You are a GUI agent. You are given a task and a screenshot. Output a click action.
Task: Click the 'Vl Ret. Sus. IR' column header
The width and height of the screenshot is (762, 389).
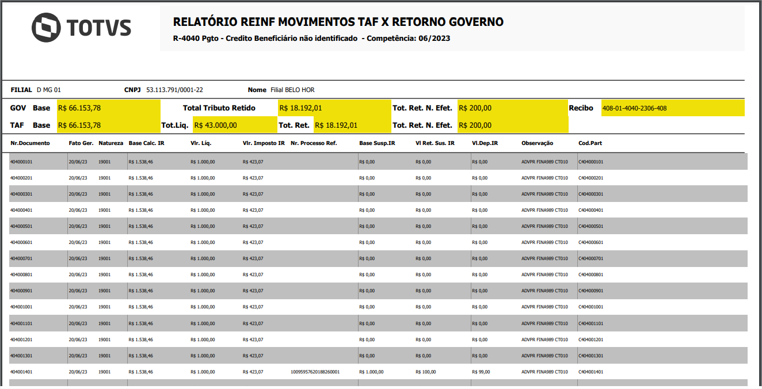(435, 143)
